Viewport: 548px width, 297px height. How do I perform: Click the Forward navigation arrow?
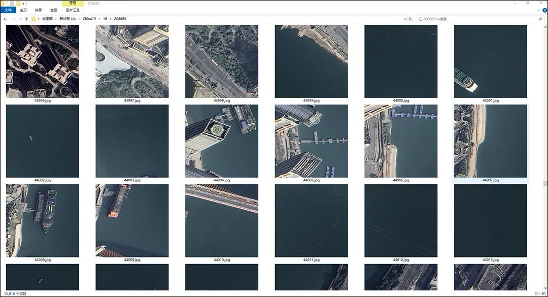(14, 19)
